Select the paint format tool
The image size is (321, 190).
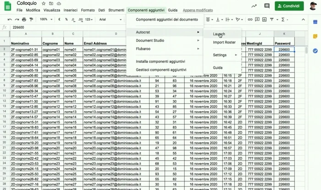(31, 20)
